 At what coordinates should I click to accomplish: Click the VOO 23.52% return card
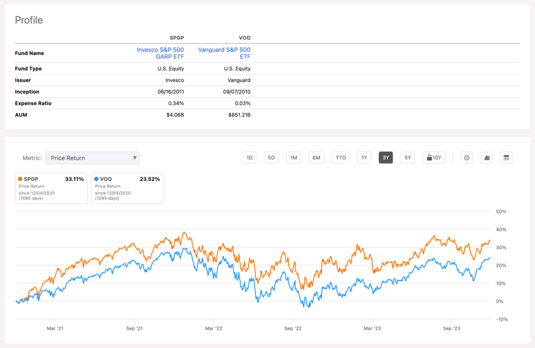127,188
